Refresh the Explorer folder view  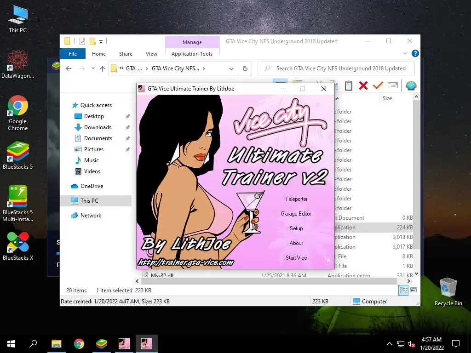tap(245, 69)
